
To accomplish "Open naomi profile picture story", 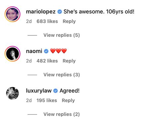I will tap(13, 54).
